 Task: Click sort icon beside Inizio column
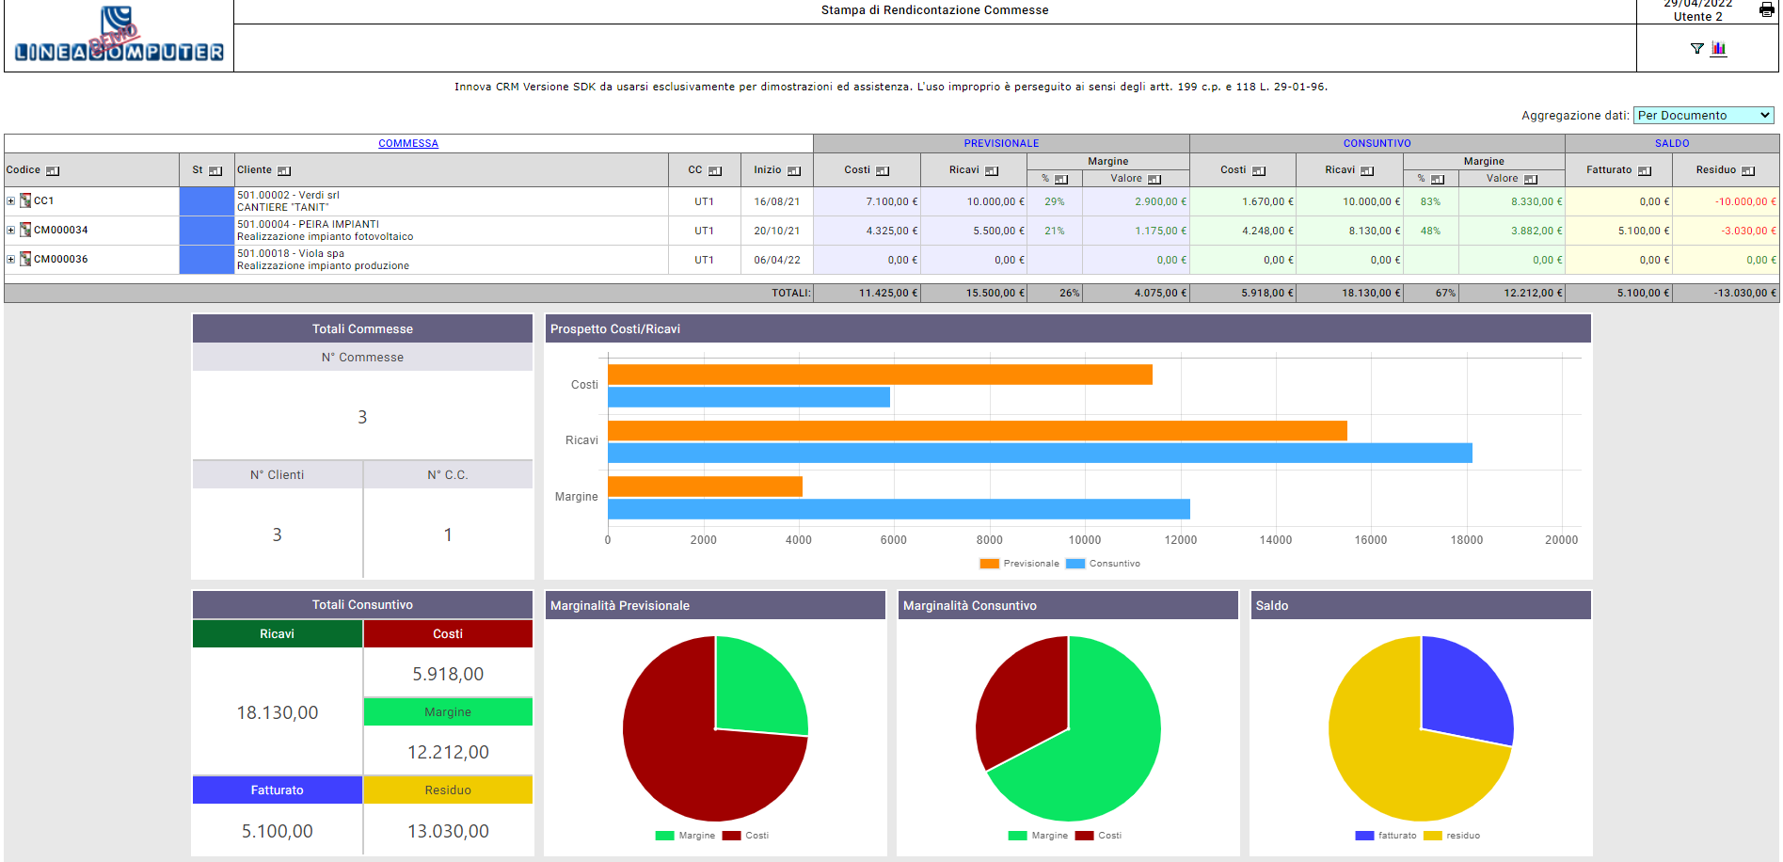(x=794, y=171)
